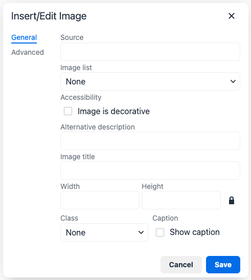The width and height of the screenshot is (251, 280).
Task: Toggle the constrain proportions lock icon
Action: point(232,200)
